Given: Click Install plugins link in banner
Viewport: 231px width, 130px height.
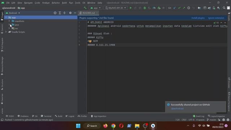Looking at the screenshot, I should pos(198,18).
